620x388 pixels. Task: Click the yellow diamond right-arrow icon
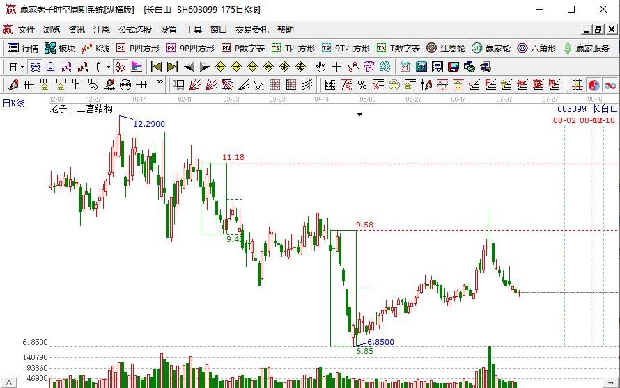(236, 67)
